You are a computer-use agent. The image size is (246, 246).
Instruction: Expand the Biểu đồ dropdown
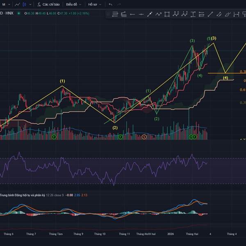[73, 4]
